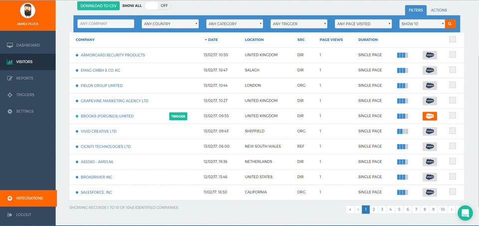This screenshot has height=226, width=479.
Task: Click orange Salesforce icon for Brooks (Forgings)
Action: click(430, 116)
